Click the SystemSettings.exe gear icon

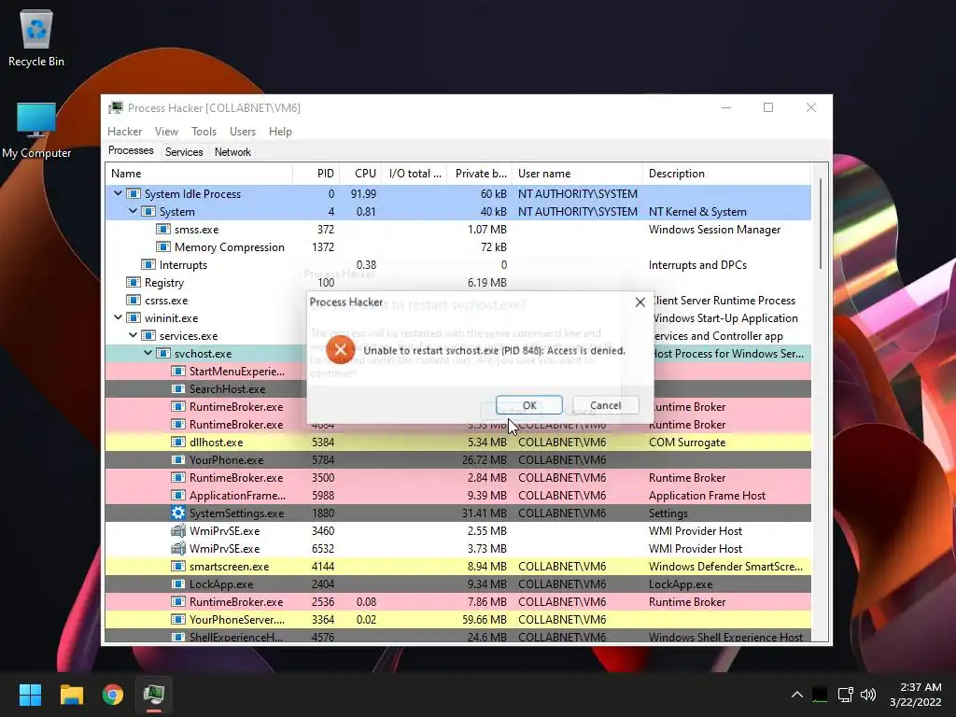pos(178,513)
